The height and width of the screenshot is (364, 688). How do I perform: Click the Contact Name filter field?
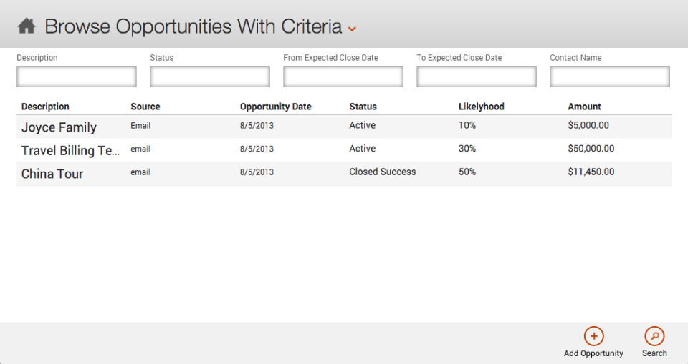[x=610, y=77]
